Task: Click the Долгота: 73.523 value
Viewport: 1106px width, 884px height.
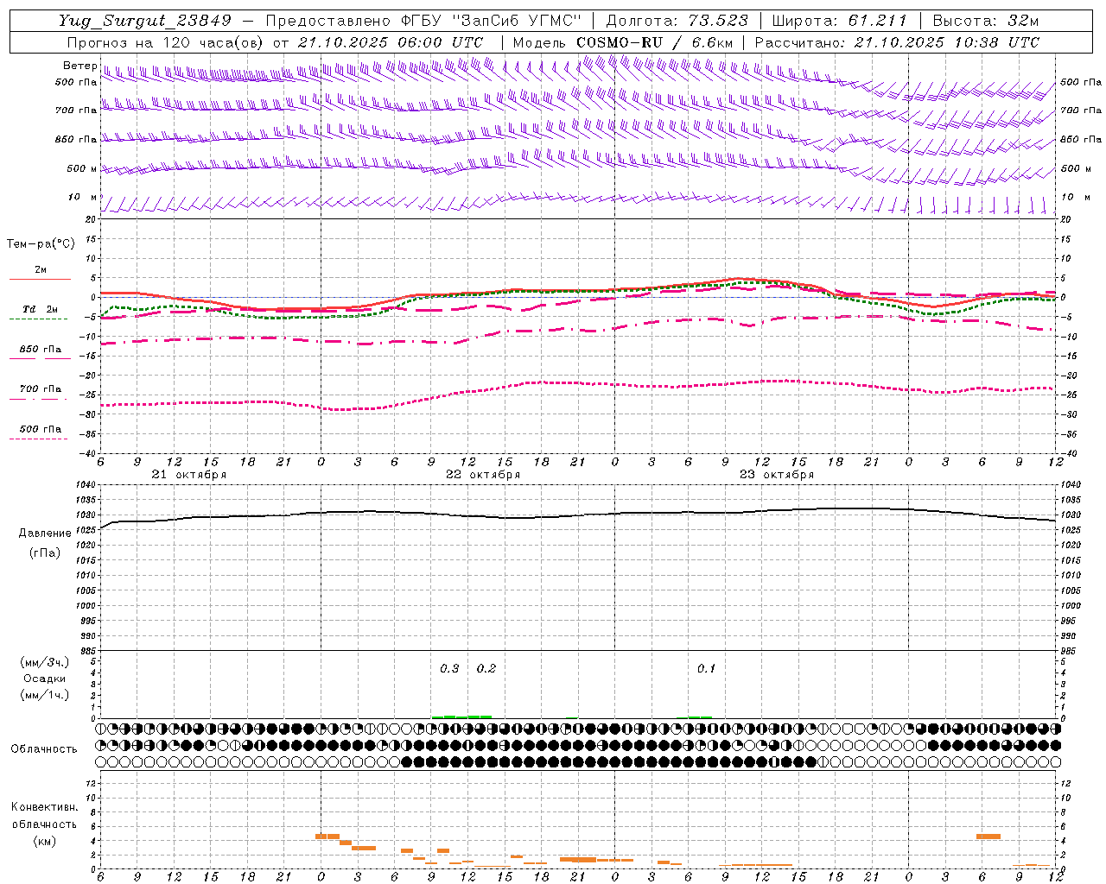Action: pos(677,21)
